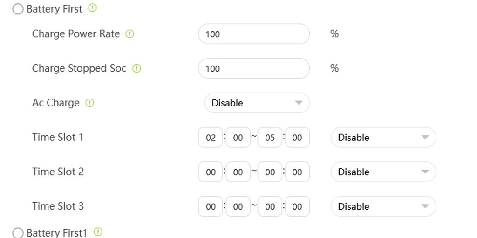
Task: Click the Time Slot 1 start minute field
Action: pos(238,138)
